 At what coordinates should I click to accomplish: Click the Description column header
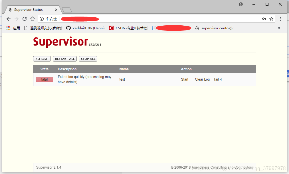tap(67, 69)
